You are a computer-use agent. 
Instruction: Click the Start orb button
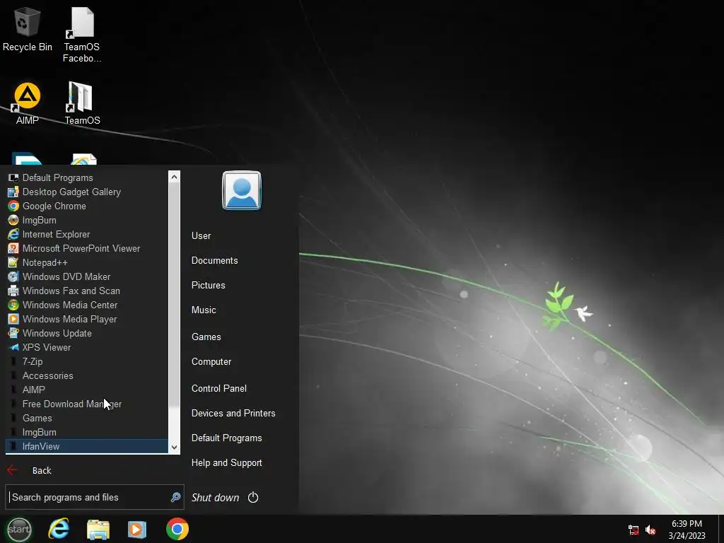[19, 529]
